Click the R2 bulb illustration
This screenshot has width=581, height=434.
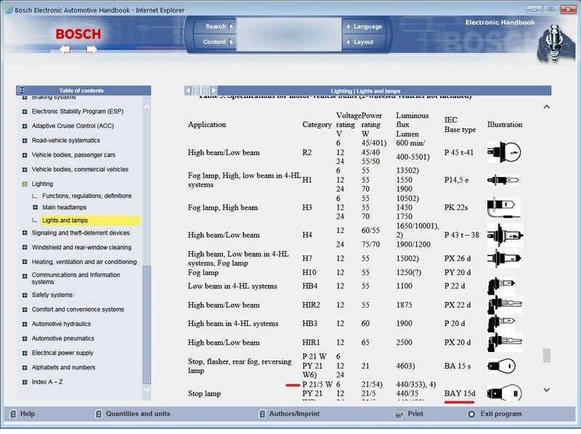[504, 152]
